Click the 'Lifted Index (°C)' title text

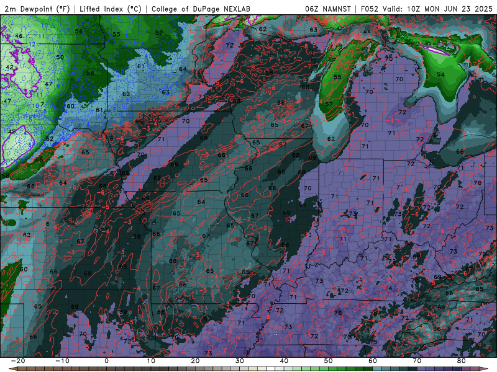click(x=111, y=9)
